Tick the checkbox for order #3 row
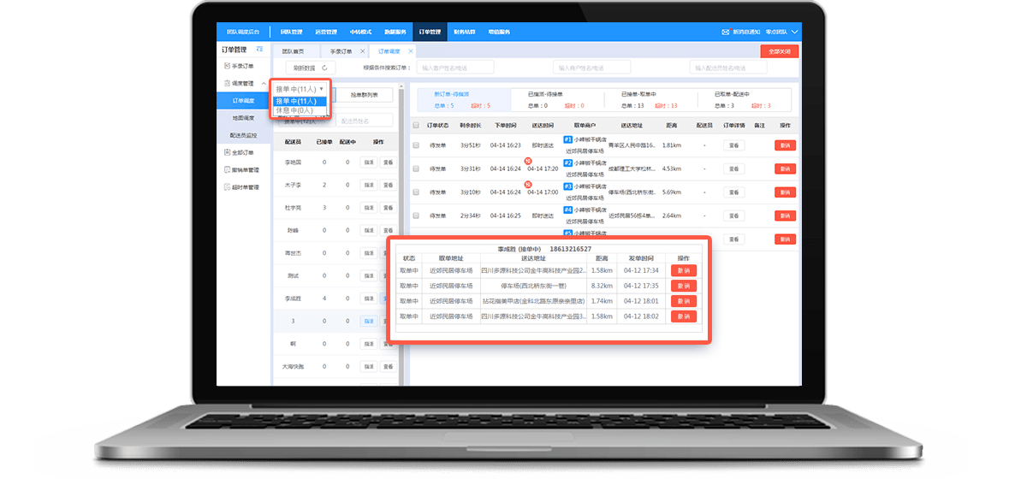The width and height of the screenshot is (1027, 479). [x=416, y=192]
